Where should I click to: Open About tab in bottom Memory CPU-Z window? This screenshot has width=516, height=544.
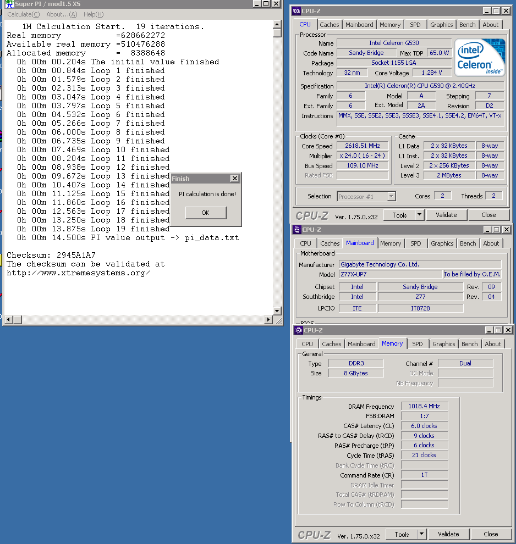[x=493, y=344]
